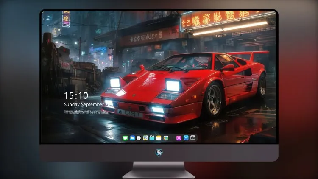
Task: Open the Clock app in the dock
Action: [139, 138]
